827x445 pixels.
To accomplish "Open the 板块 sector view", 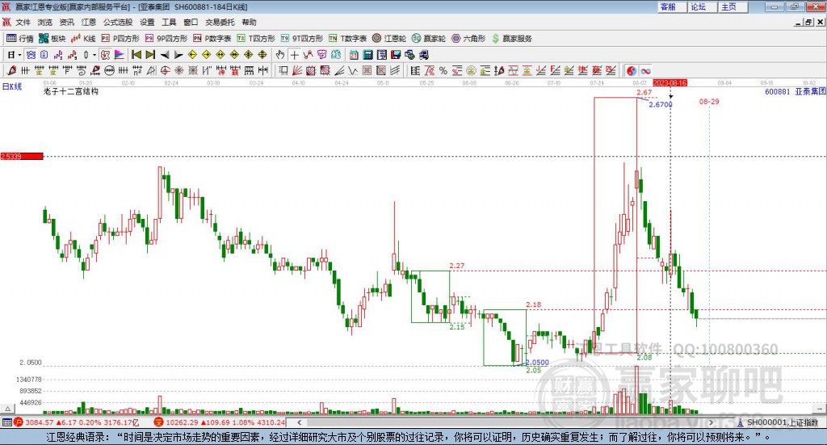I will 52,39.
